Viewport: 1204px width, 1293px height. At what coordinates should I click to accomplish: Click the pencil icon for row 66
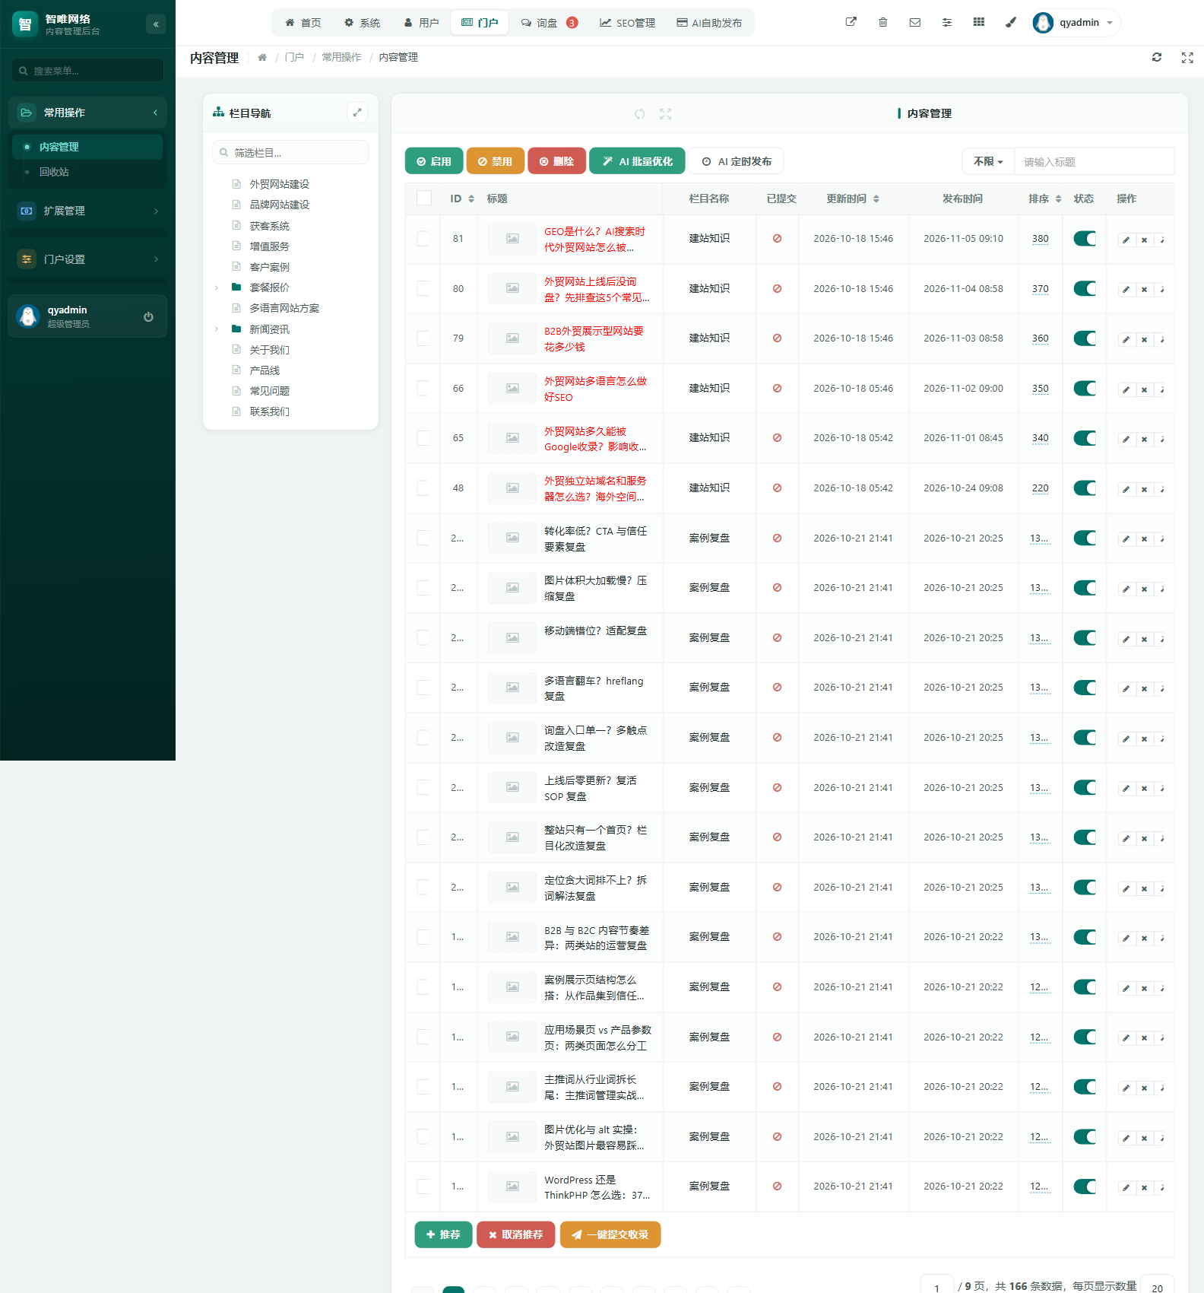1126,389
